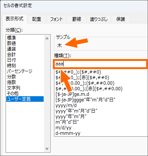Select the ユーザー定義 category
148x156 pixels.
click(25, 99)
